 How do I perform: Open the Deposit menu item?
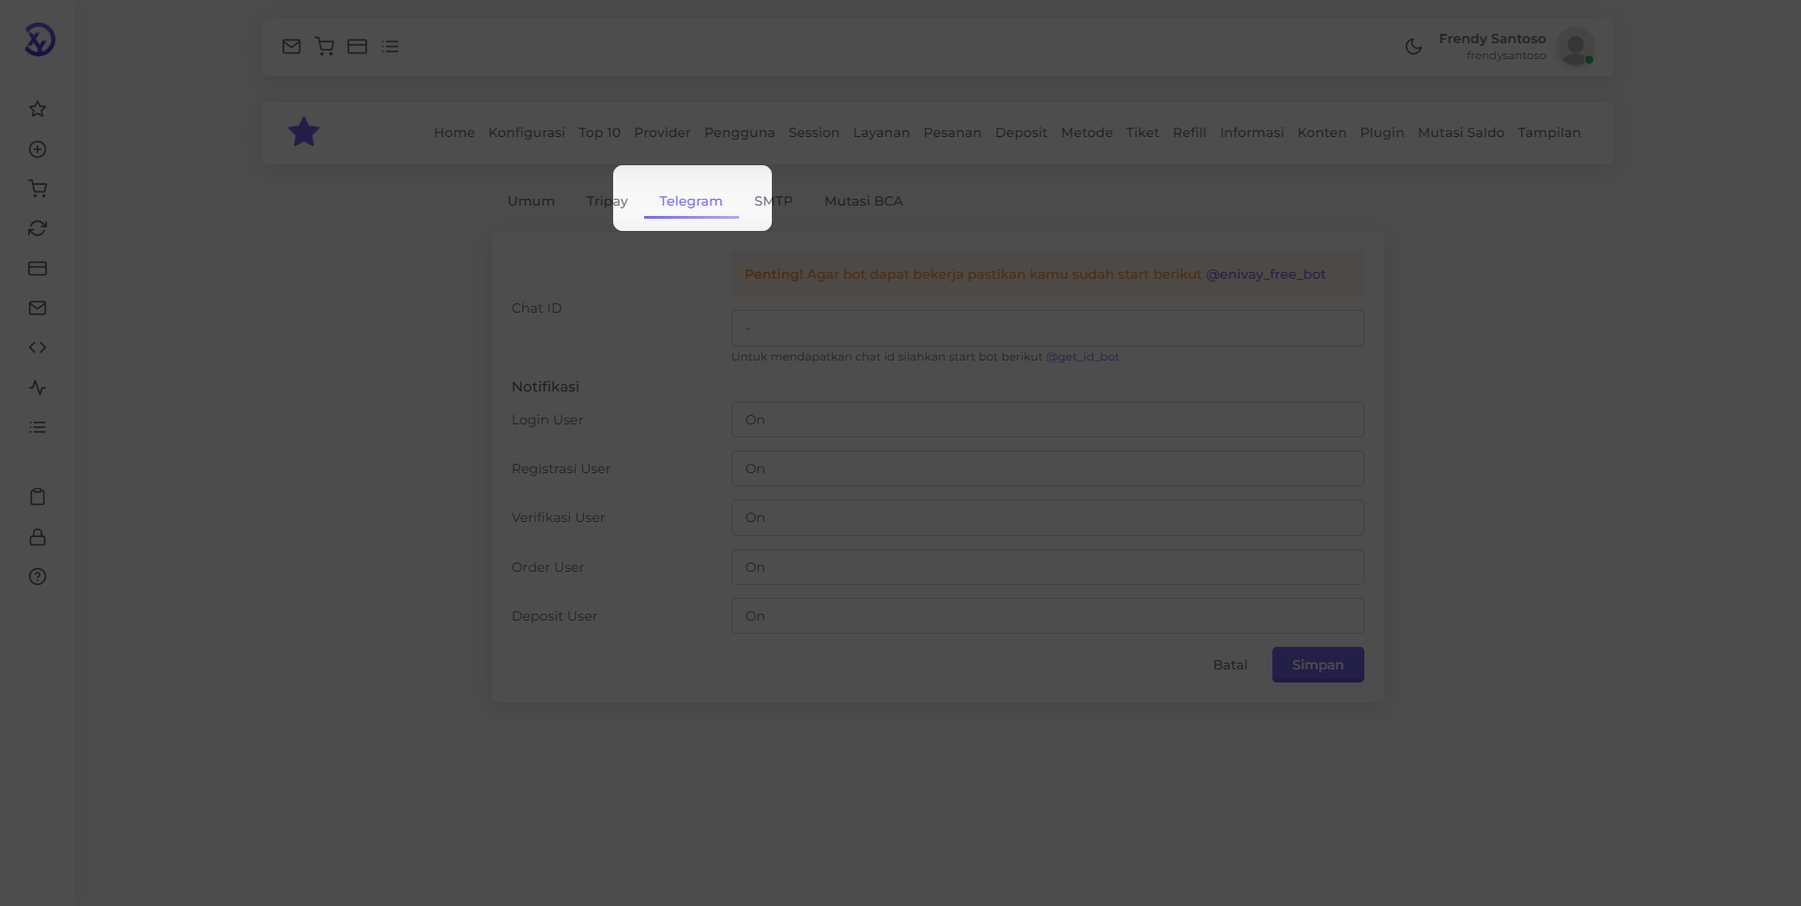tap(1022, 132)
